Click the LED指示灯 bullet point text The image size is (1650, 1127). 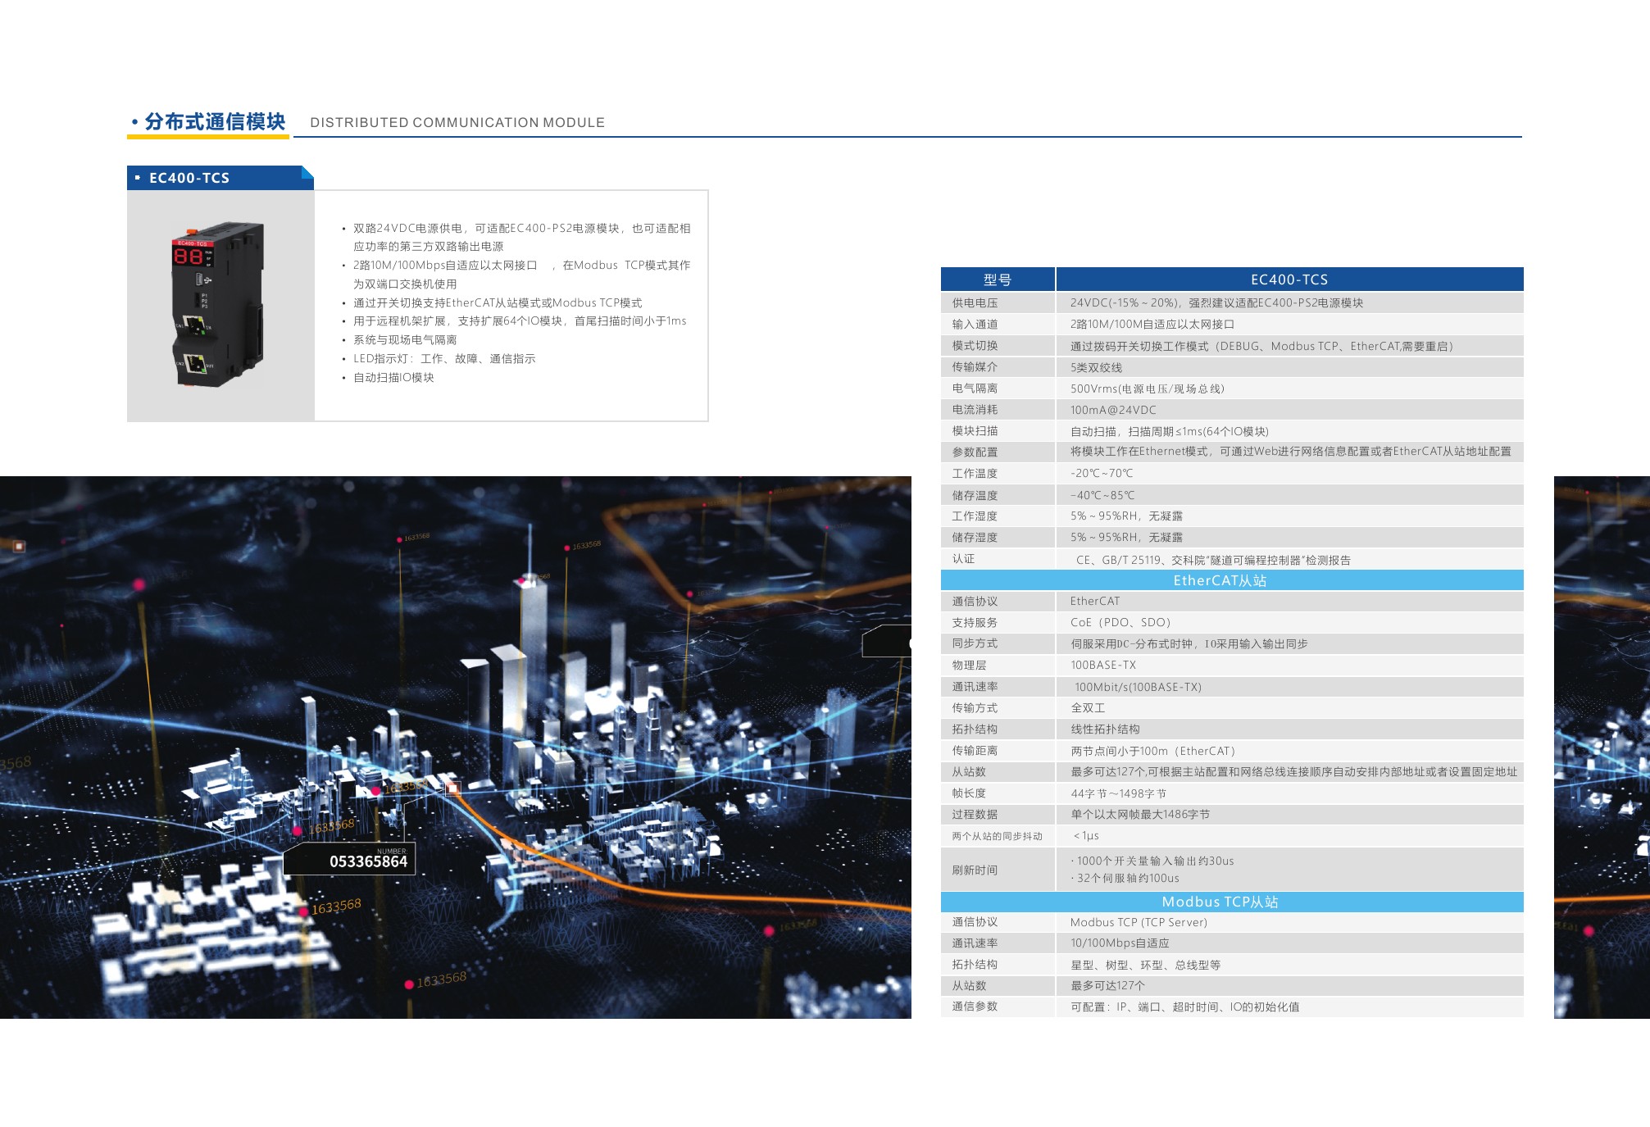(443, 359)
